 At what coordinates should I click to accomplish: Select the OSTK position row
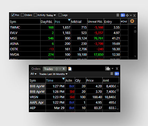click(x=69, y=49)
